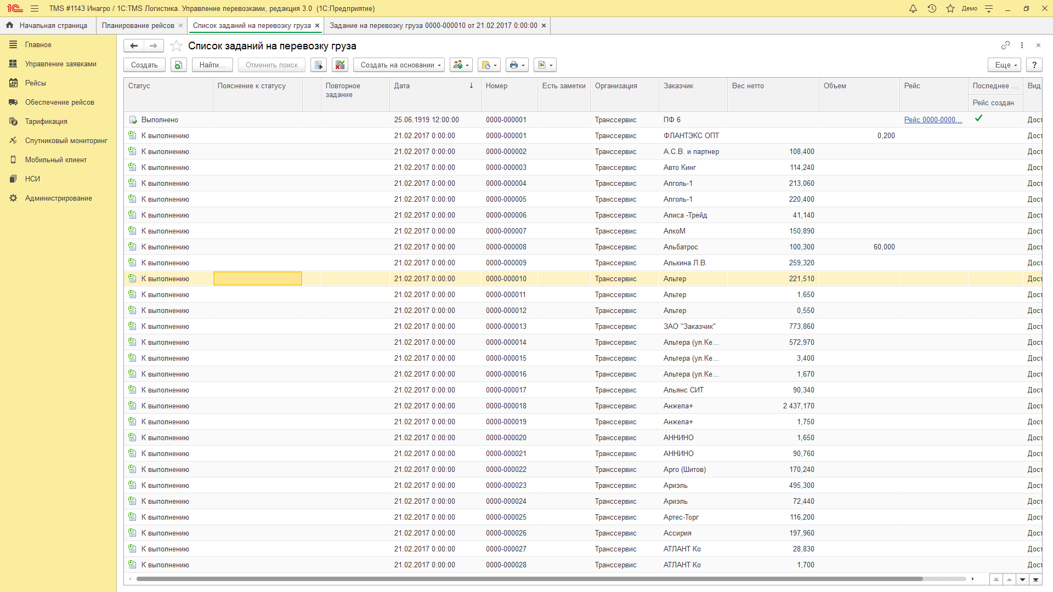
Task: Click the scrollbar right arrow
Action: 973,579
